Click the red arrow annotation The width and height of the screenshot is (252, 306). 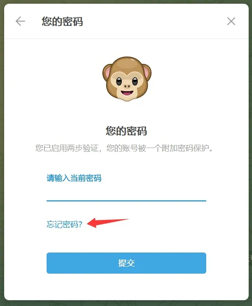click(108, 223)
